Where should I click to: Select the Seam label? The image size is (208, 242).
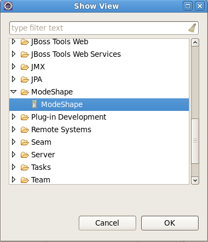(41, 142)
